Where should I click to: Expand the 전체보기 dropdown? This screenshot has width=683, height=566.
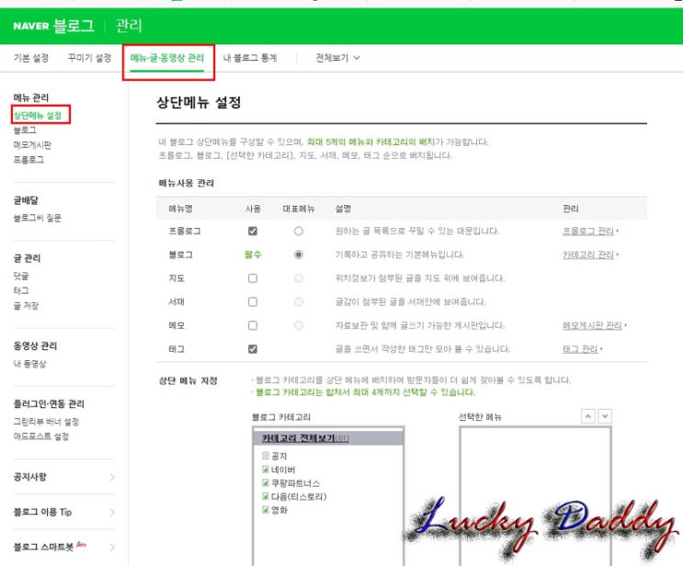coord(338,58)
